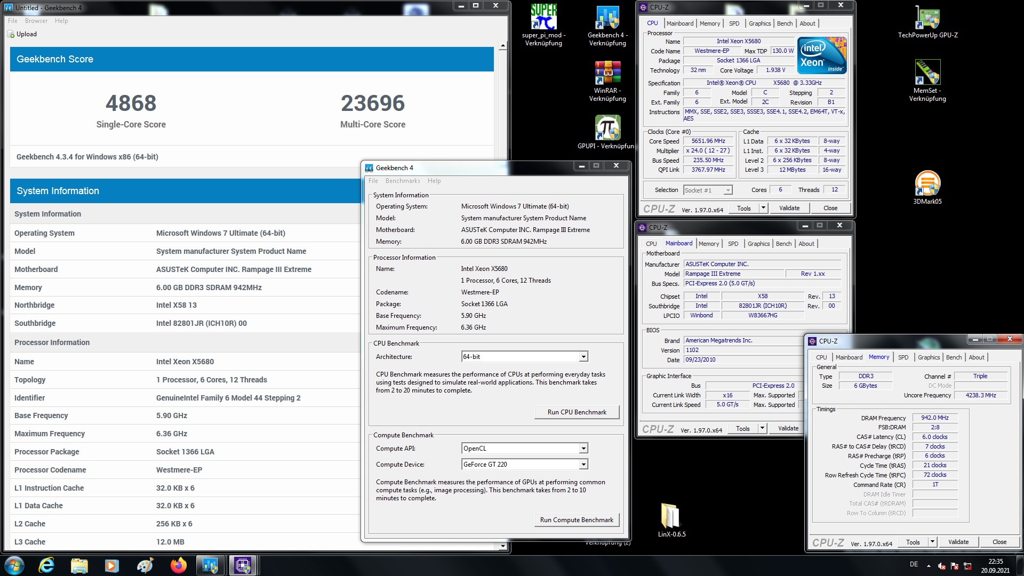Click Run CPU Benchmark button
This screenshot has width=1024, height=576.
(577, 412)
